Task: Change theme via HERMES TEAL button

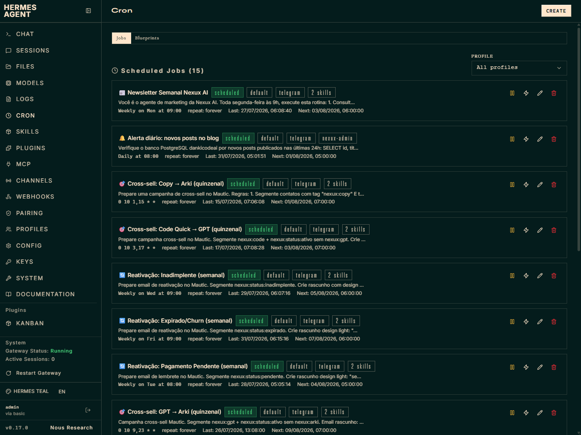Action: tap(27, 392)
